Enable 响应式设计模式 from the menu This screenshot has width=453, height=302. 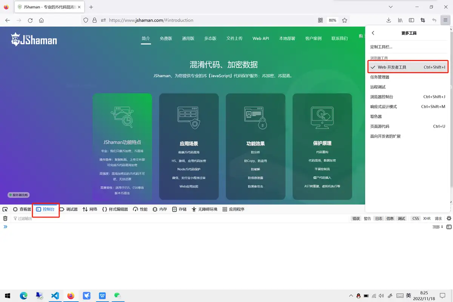tap(408, 106)
